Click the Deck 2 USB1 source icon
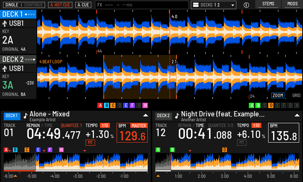The width and height of the screenshot is (303, 182). 5,69
